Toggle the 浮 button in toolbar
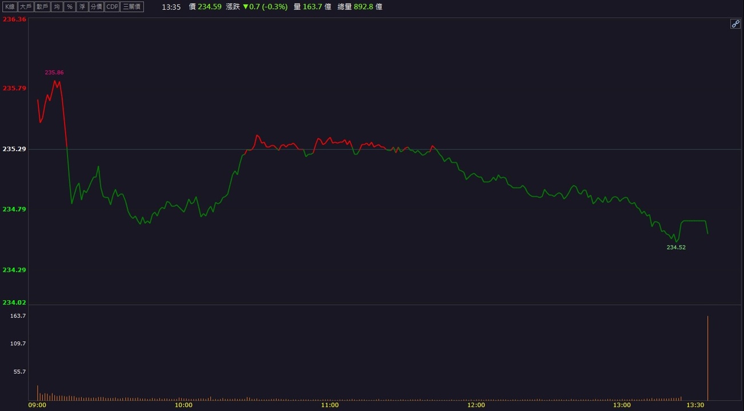Viewport: 744px width, 411px height. pos(82,7)
